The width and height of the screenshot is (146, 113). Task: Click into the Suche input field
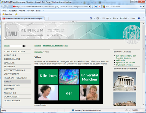click(16, 46)
